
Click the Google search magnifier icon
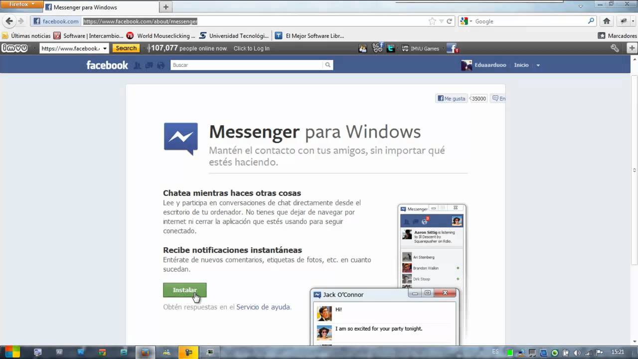click(x=591, y=21)
